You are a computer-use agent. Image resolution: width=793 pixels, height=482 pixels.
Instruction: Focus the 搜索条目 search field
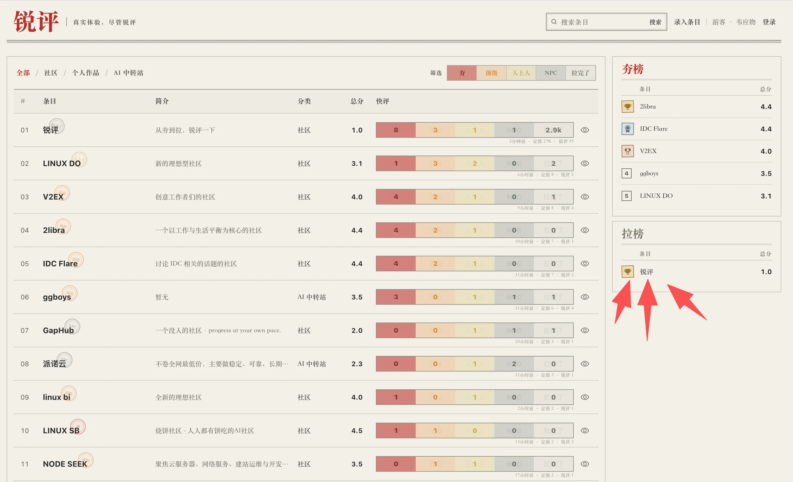[602, 22]
